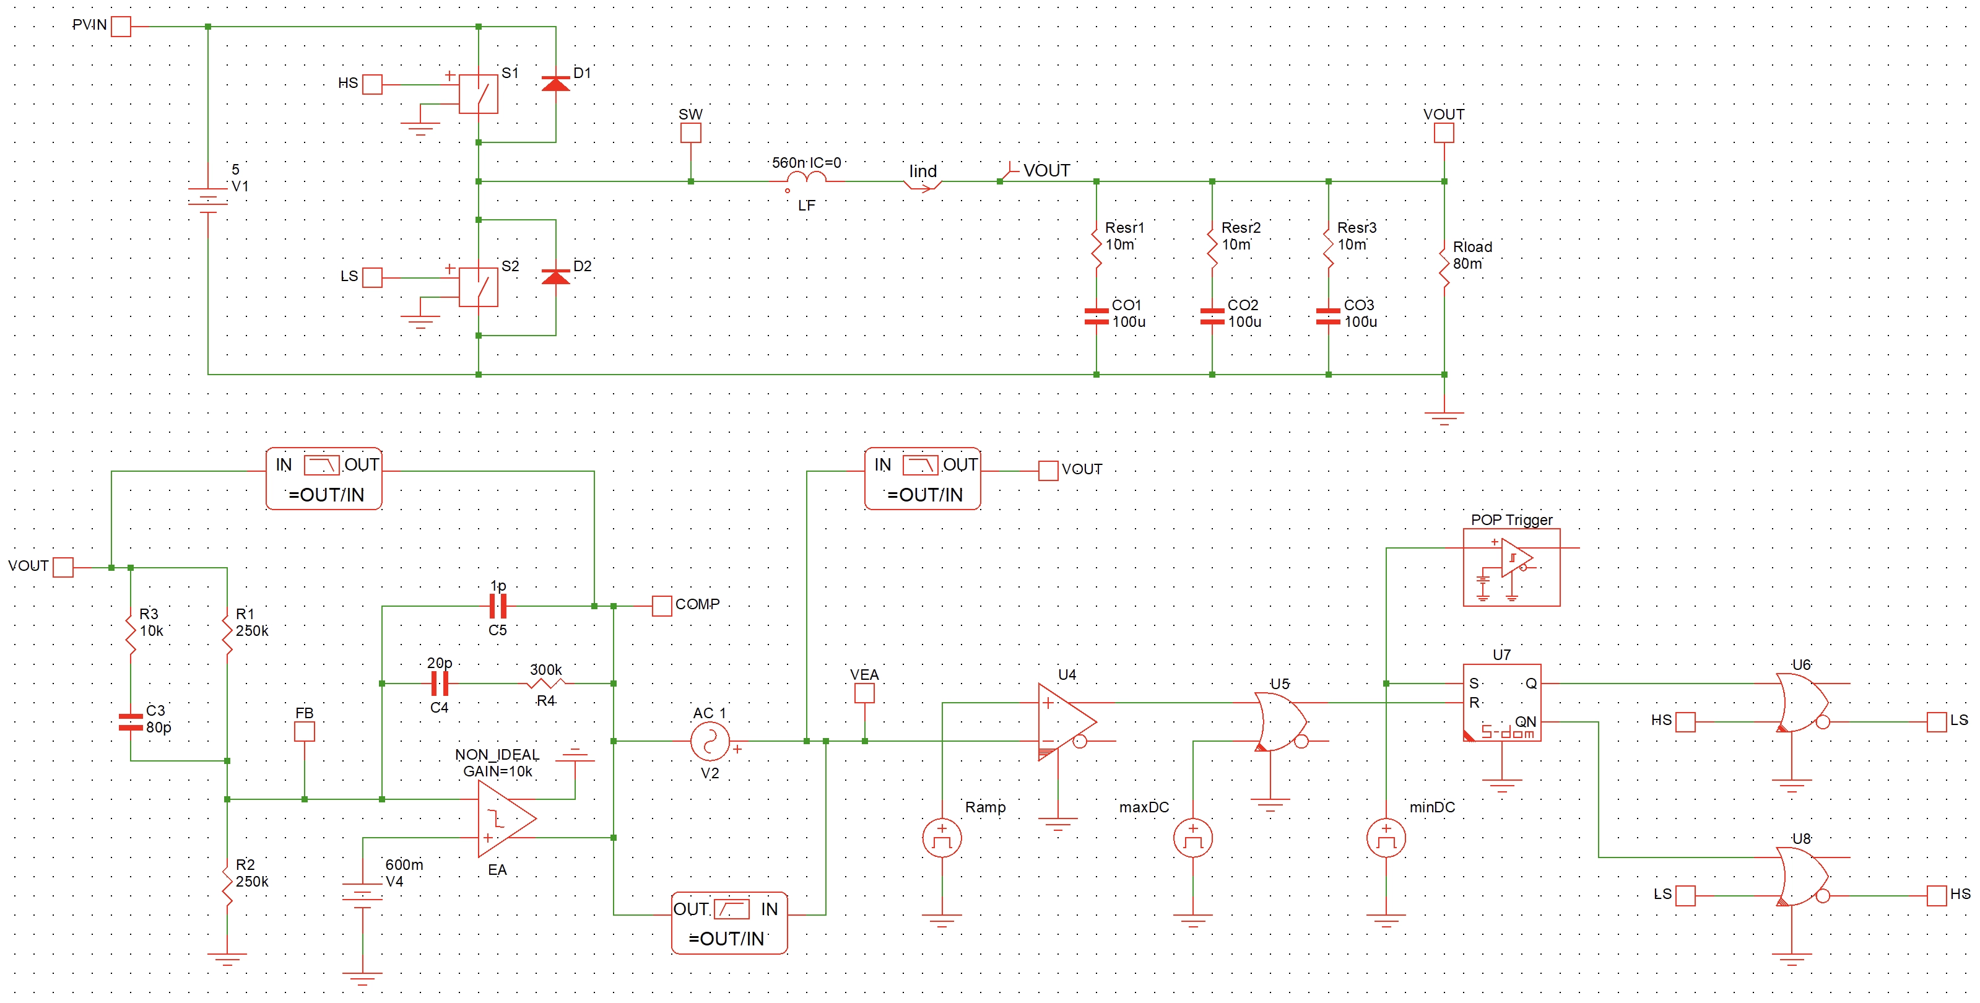Click the "NON_IDEAL GAIN=10k" label text
The height and width of the screenshot is (1003, 1980).
497,762
